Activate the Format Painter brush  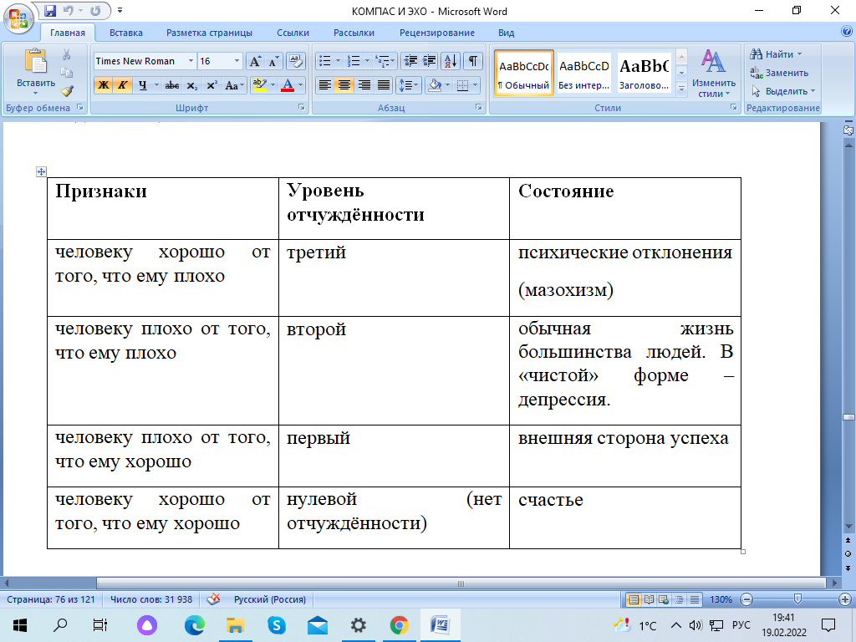tap(67, 90)
